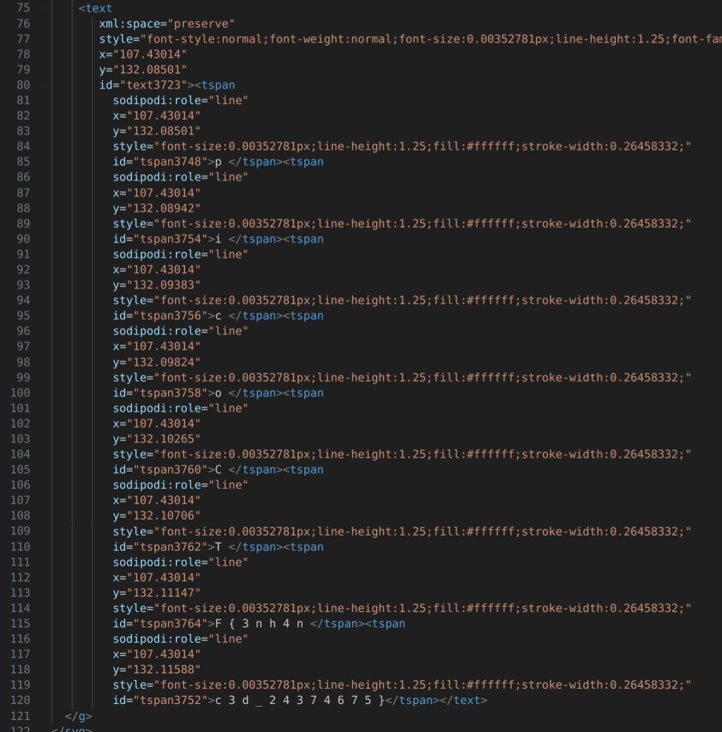The width and height of the screenshot is (722, 732).
Task: Click the xml:space="preserve" attribute
Action: tap(166, 24)
